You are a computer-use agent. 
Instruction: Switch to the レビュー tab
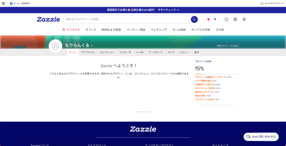click(x=184, y=52)
